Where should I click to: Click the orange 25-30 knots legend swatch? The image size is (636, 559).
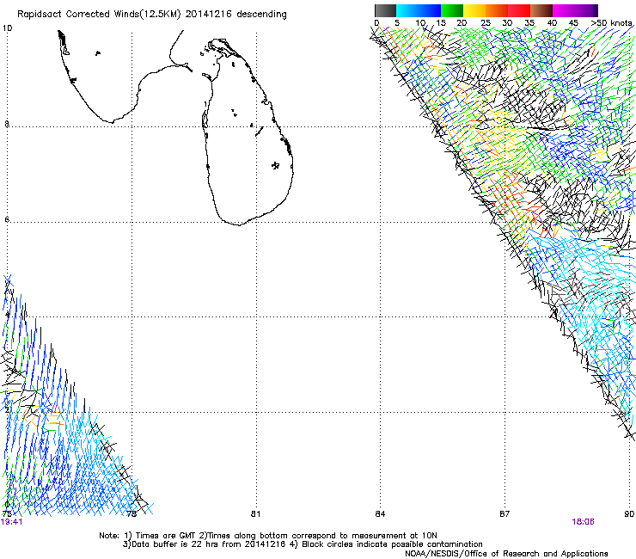pyautogui.click(x=497, y=10)
